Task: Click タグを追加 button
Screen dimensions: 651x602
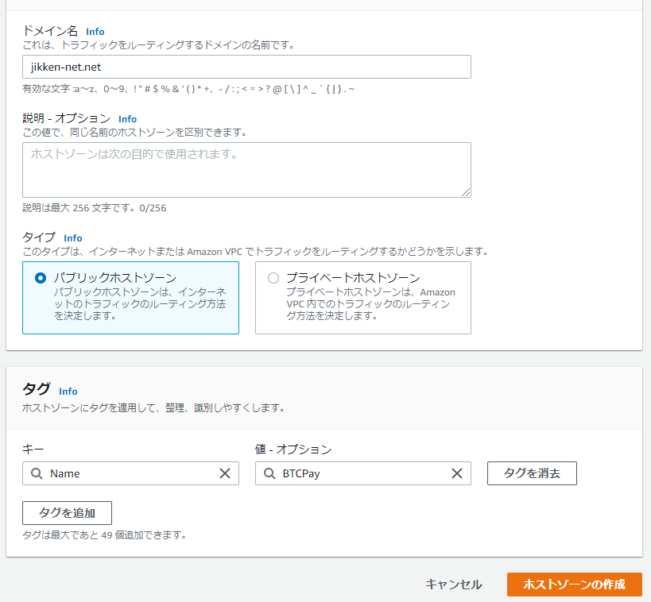Action: click(67, 513)
